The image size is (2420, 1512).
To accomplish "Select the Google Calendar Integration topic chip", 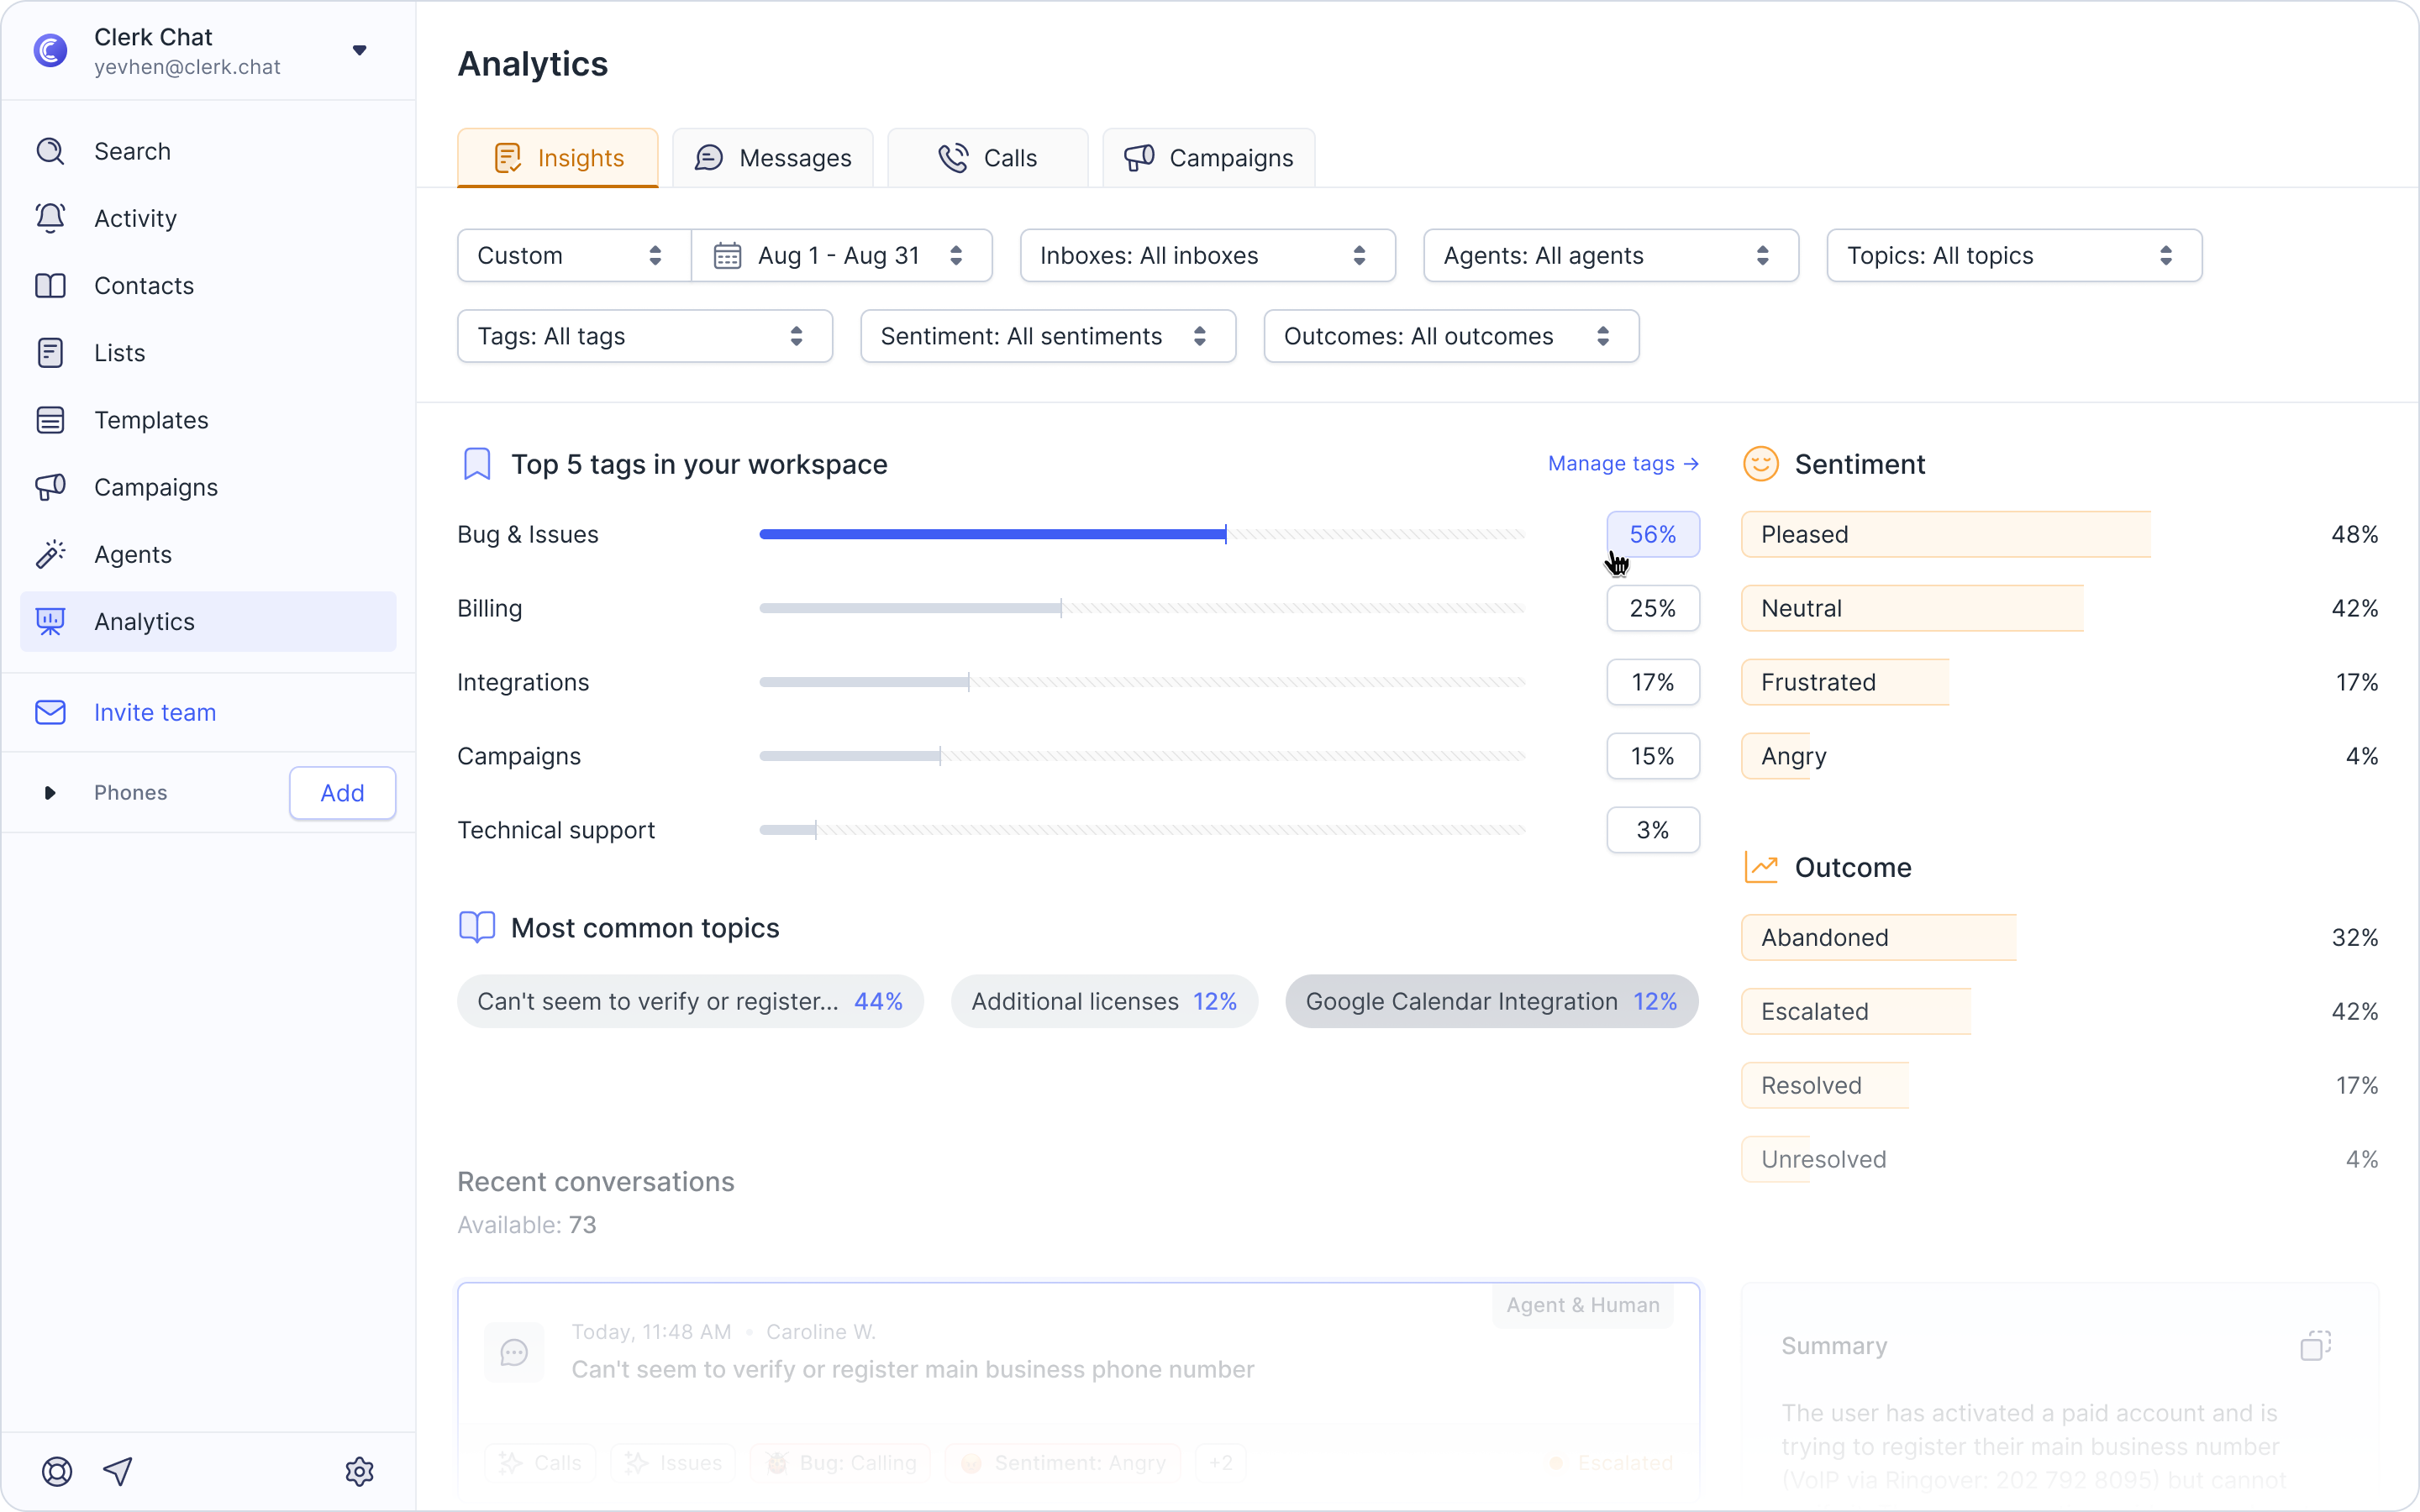I will (1491, 1001).
